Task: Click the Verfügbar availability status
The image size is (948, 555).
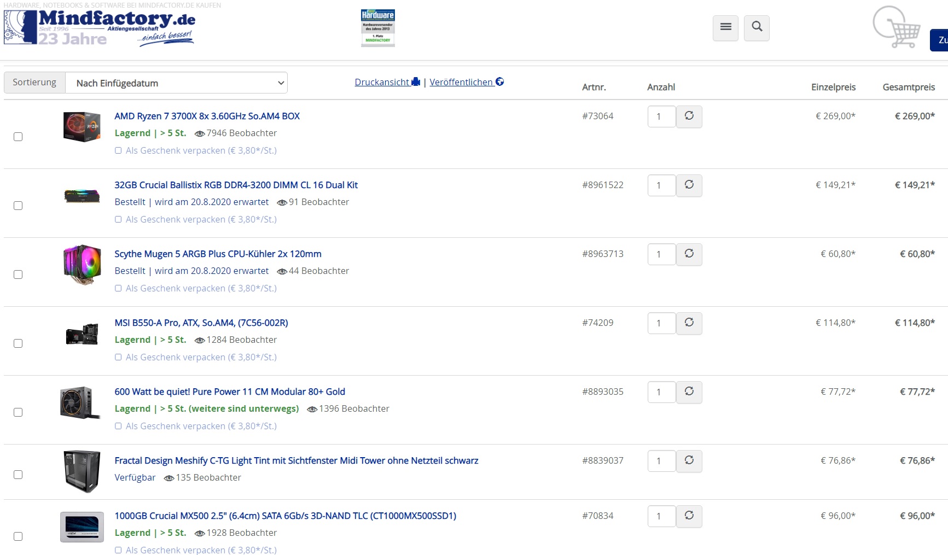Action: tap(135, 477)
